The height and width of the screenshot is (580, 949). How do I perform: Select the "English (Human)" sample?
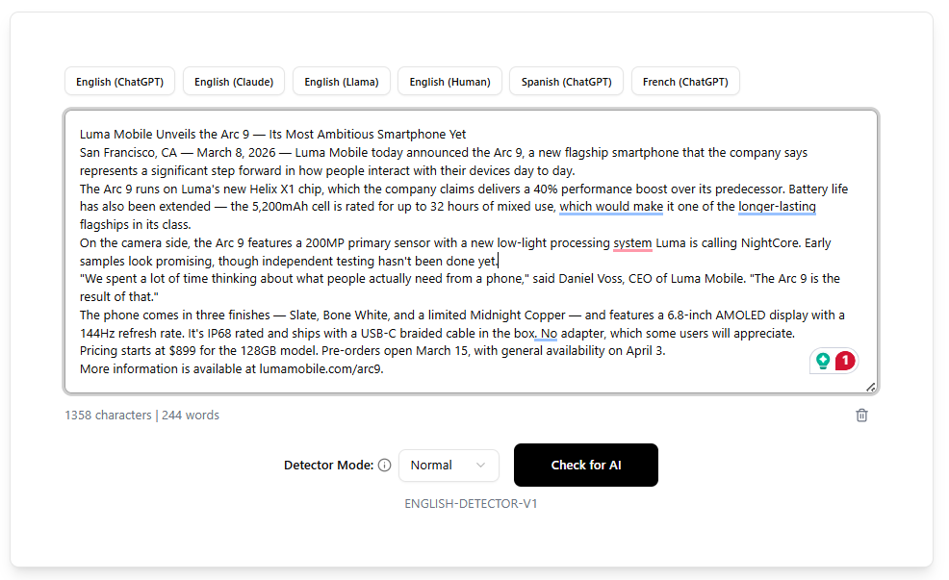click(449, 81)
